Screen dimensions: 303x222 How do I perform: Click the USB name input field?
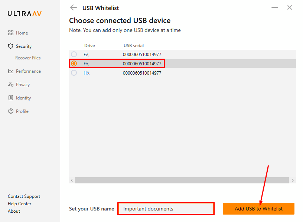click(x=166, y=209)
